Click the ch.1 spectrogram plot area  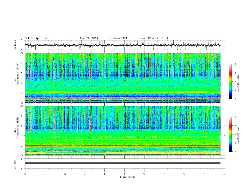(123, 78)
